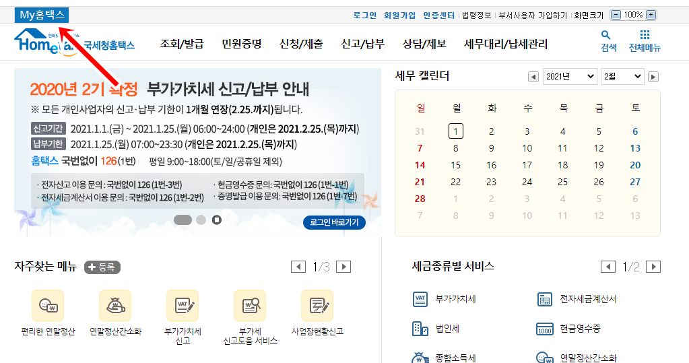The image size is (689, 363).
Task: Previous page of 세금종류별 서비스
Action: pyautogui.click(x=608, y=267)
